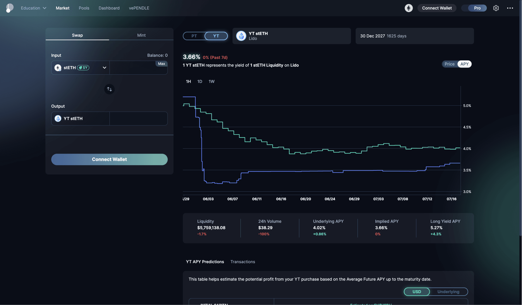Click the 24h Volume value $38.29
522x305 pixels.
pyautogui.click(x=265, y=228)
